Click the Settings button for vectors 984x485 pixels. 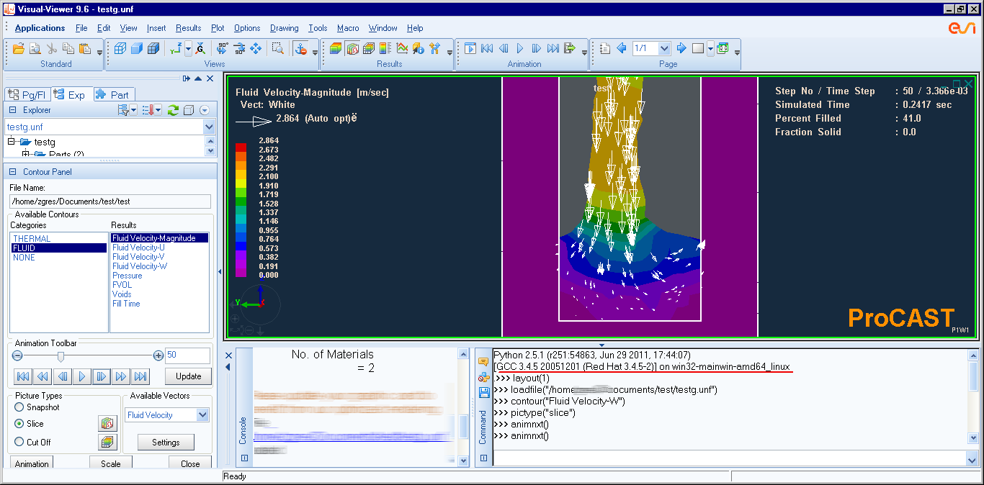tap(166, 443)
